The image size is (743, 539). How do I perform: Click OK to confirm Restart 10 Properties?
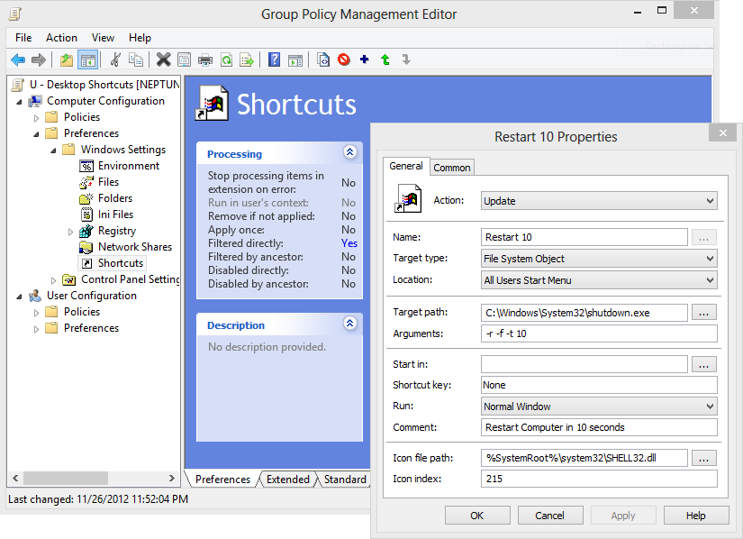pos(477,515)
